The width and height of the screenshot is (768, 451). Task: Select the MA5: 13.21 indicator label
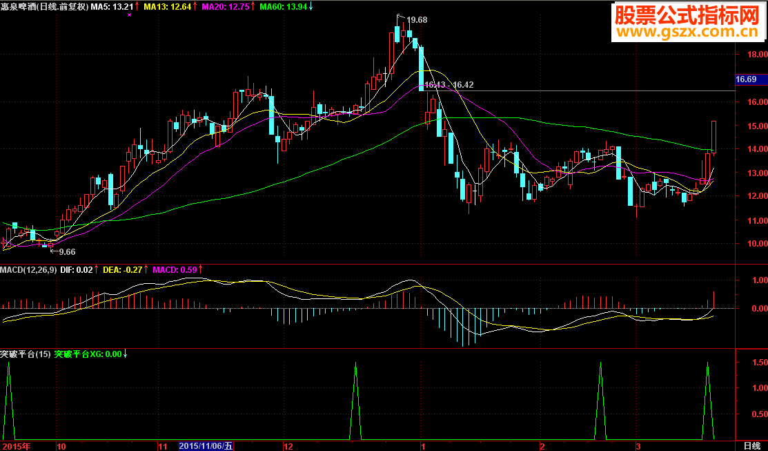point(112,6)
